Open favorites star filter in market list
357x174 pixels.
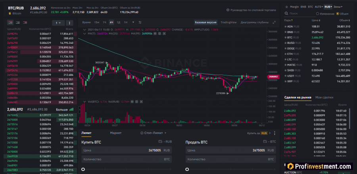286,7
